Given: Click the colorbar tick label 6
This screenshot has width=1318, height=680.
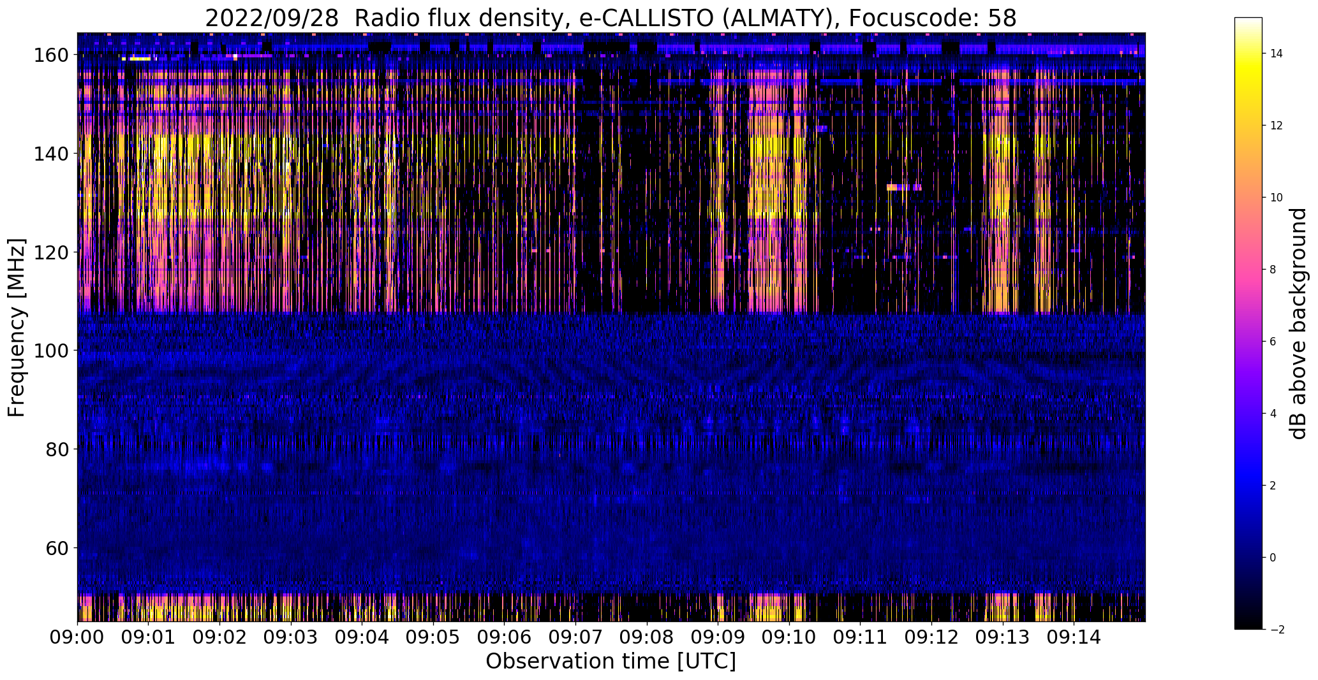Looking at the screenshot, I should coord(1273,342).
